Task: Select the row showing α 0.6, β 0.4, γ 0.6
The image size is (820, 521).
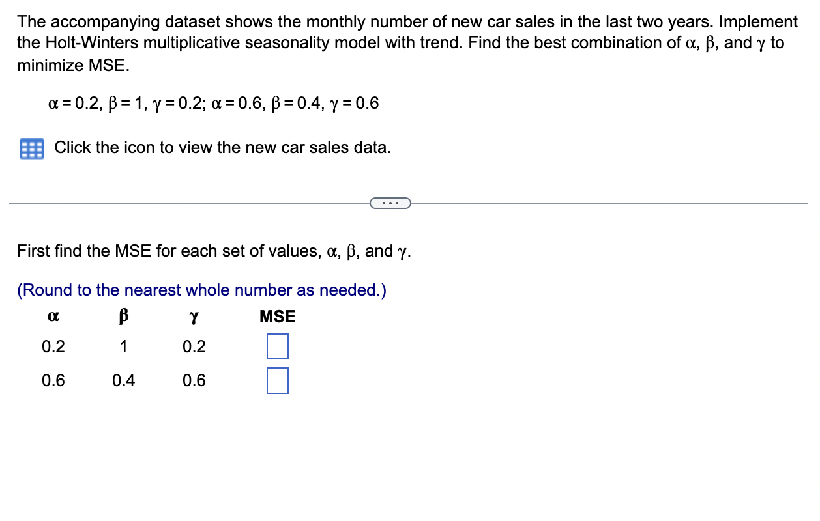Action: pyautogui.click(x=124, y=380)
